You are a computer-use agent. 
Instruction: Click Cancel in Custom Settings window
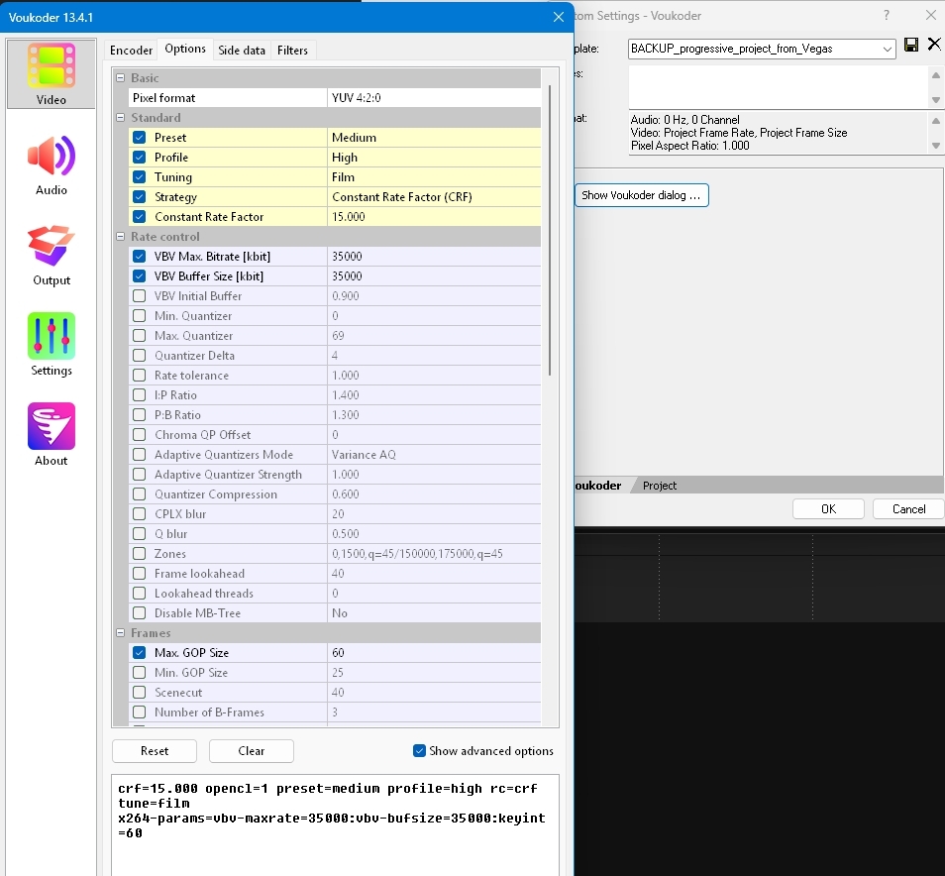pos(908,508)
